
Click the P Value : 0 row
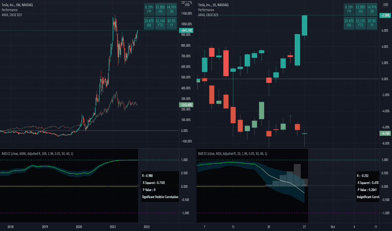click(x=149, y=190)
